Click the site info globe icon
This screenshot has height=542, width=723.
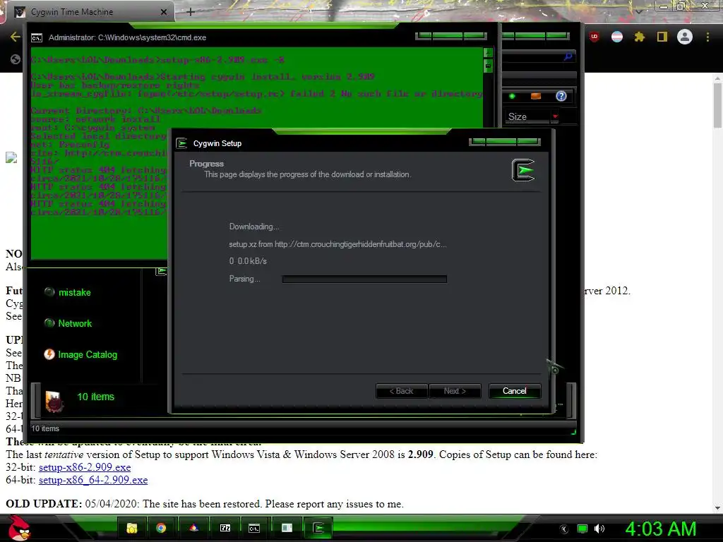[16, 59]
